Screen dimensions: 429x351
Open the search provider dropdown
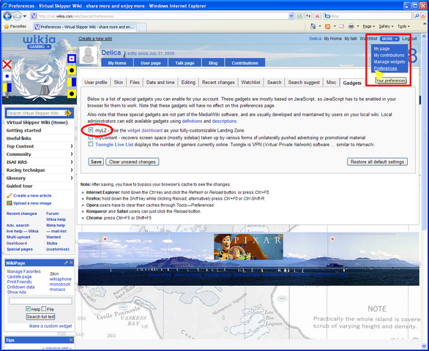pyautogui.click(x=423, y=16)
